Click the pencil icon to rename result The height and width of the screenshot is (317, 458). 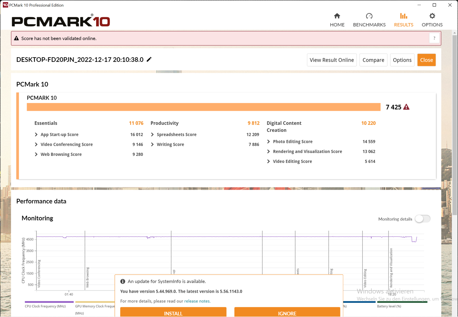point(149,59)
